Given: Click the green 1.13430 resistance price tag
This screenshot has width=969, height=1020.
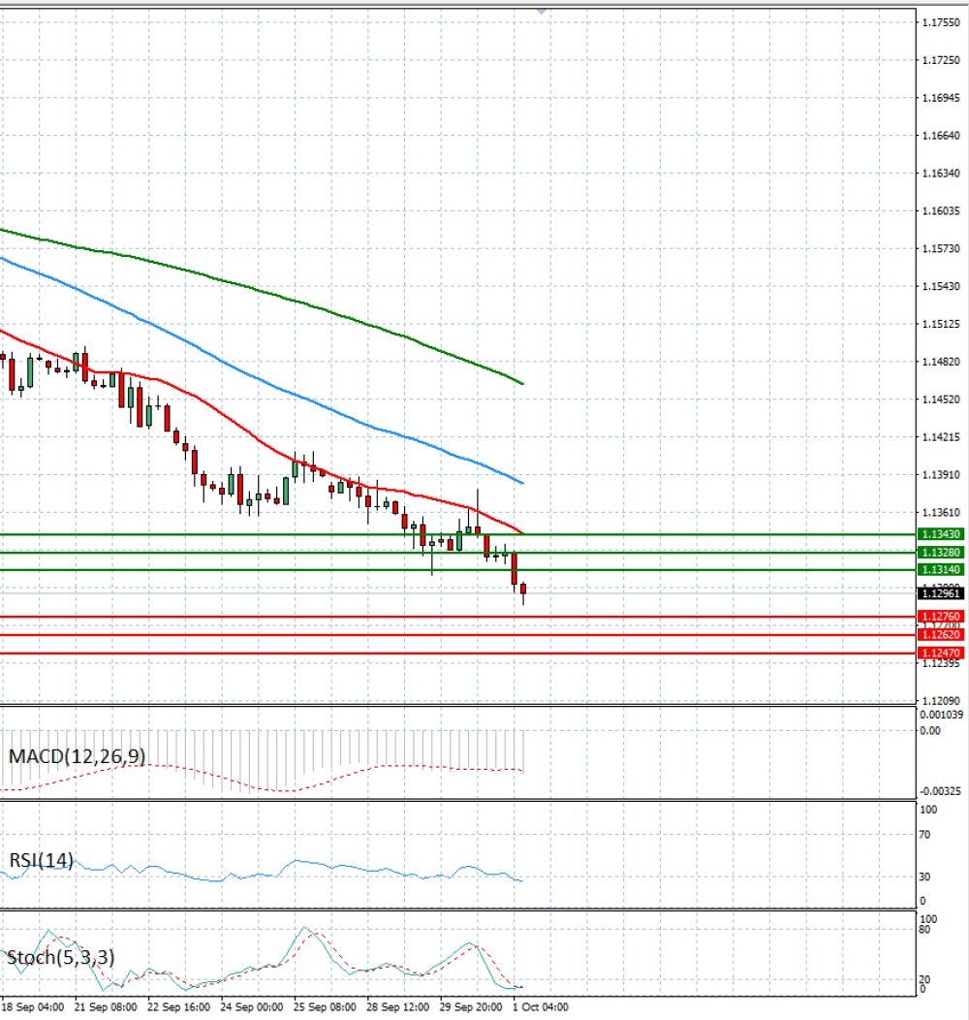Looking at the screenshot, I should point(940,534).
